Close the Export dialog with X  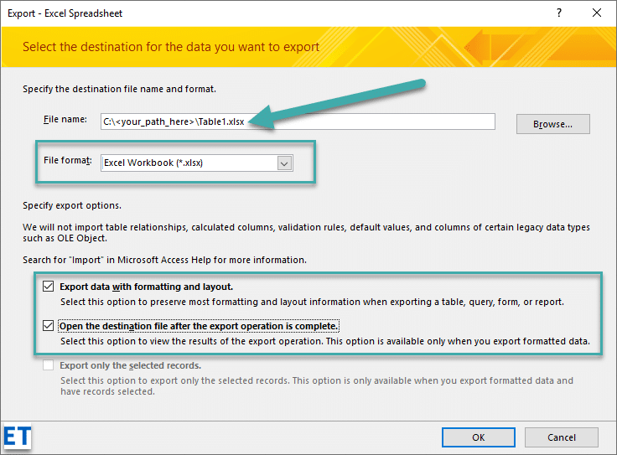pos(597,13)
